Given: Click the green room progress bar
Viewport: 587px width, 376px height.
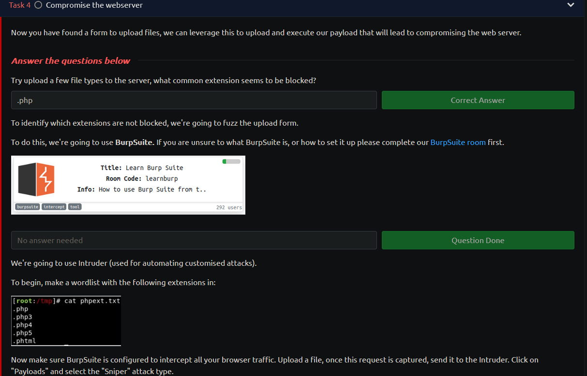Looking at the screenshot, I should pos(231,161).
